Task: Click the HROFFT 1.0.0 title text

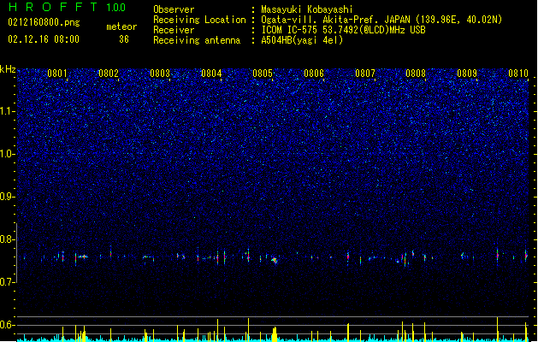Action: click(68, 7)
